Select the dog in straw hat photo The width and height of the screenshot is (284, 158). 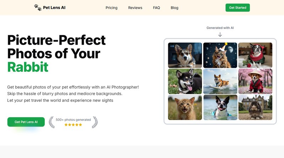pyautogui.click(x=255, y=81)
